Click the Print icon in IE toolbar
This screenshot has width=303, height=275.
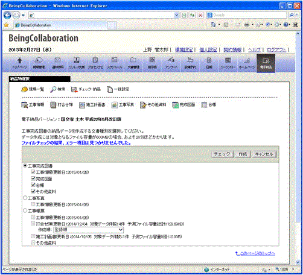point(247,25)
